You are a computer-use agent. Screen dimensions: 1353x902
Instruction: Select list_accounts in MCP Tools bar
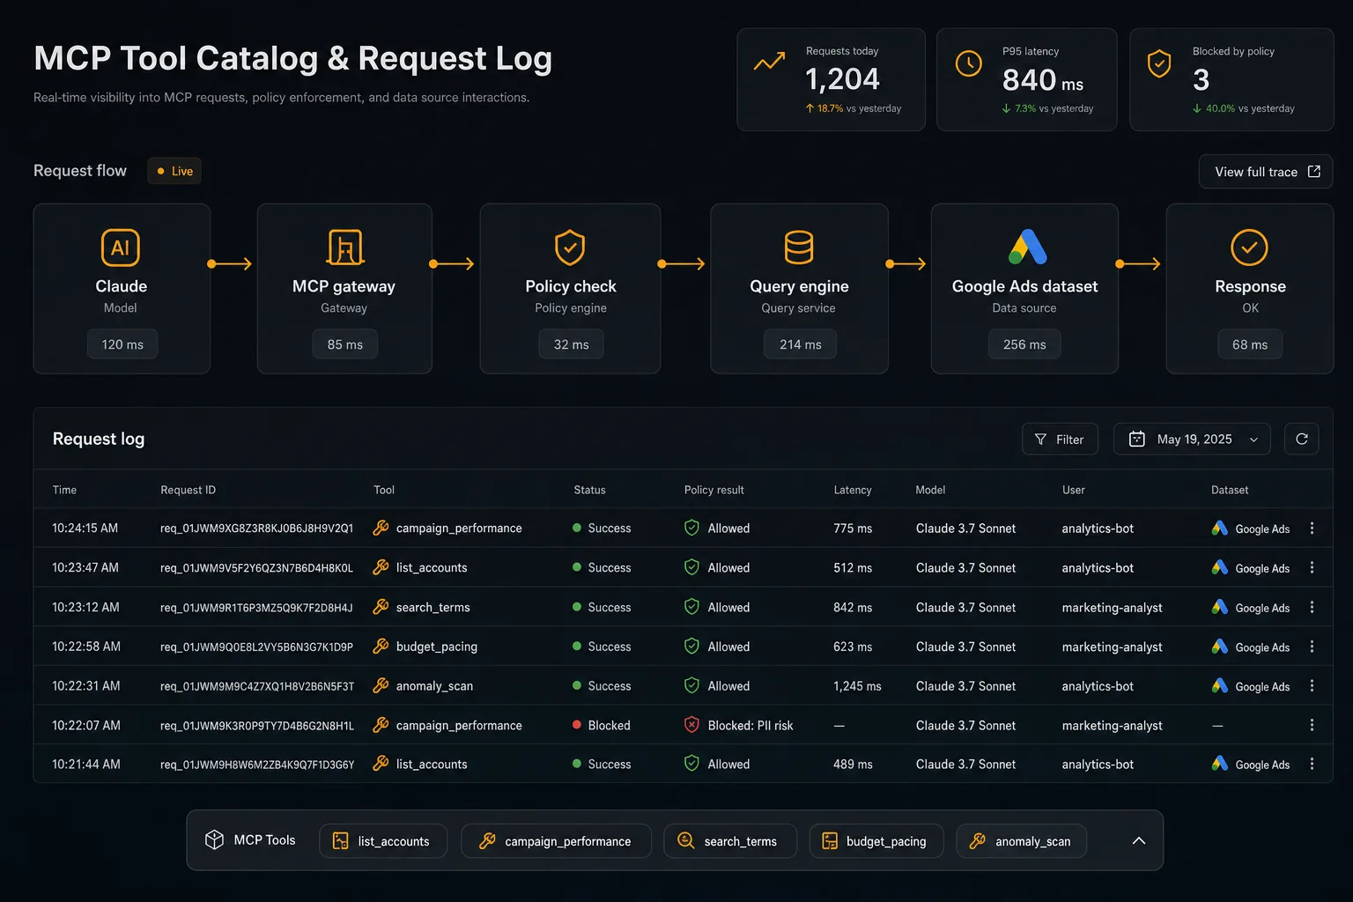pyautogui.click(x=383, y=841)
